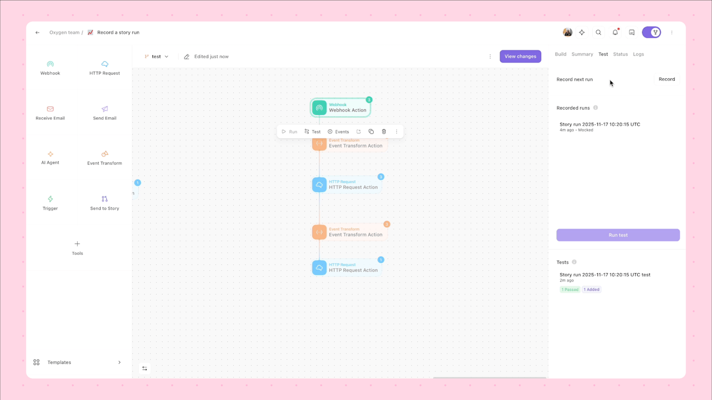Open the header three-dot menu
The image size is (712, 400).
672,33
